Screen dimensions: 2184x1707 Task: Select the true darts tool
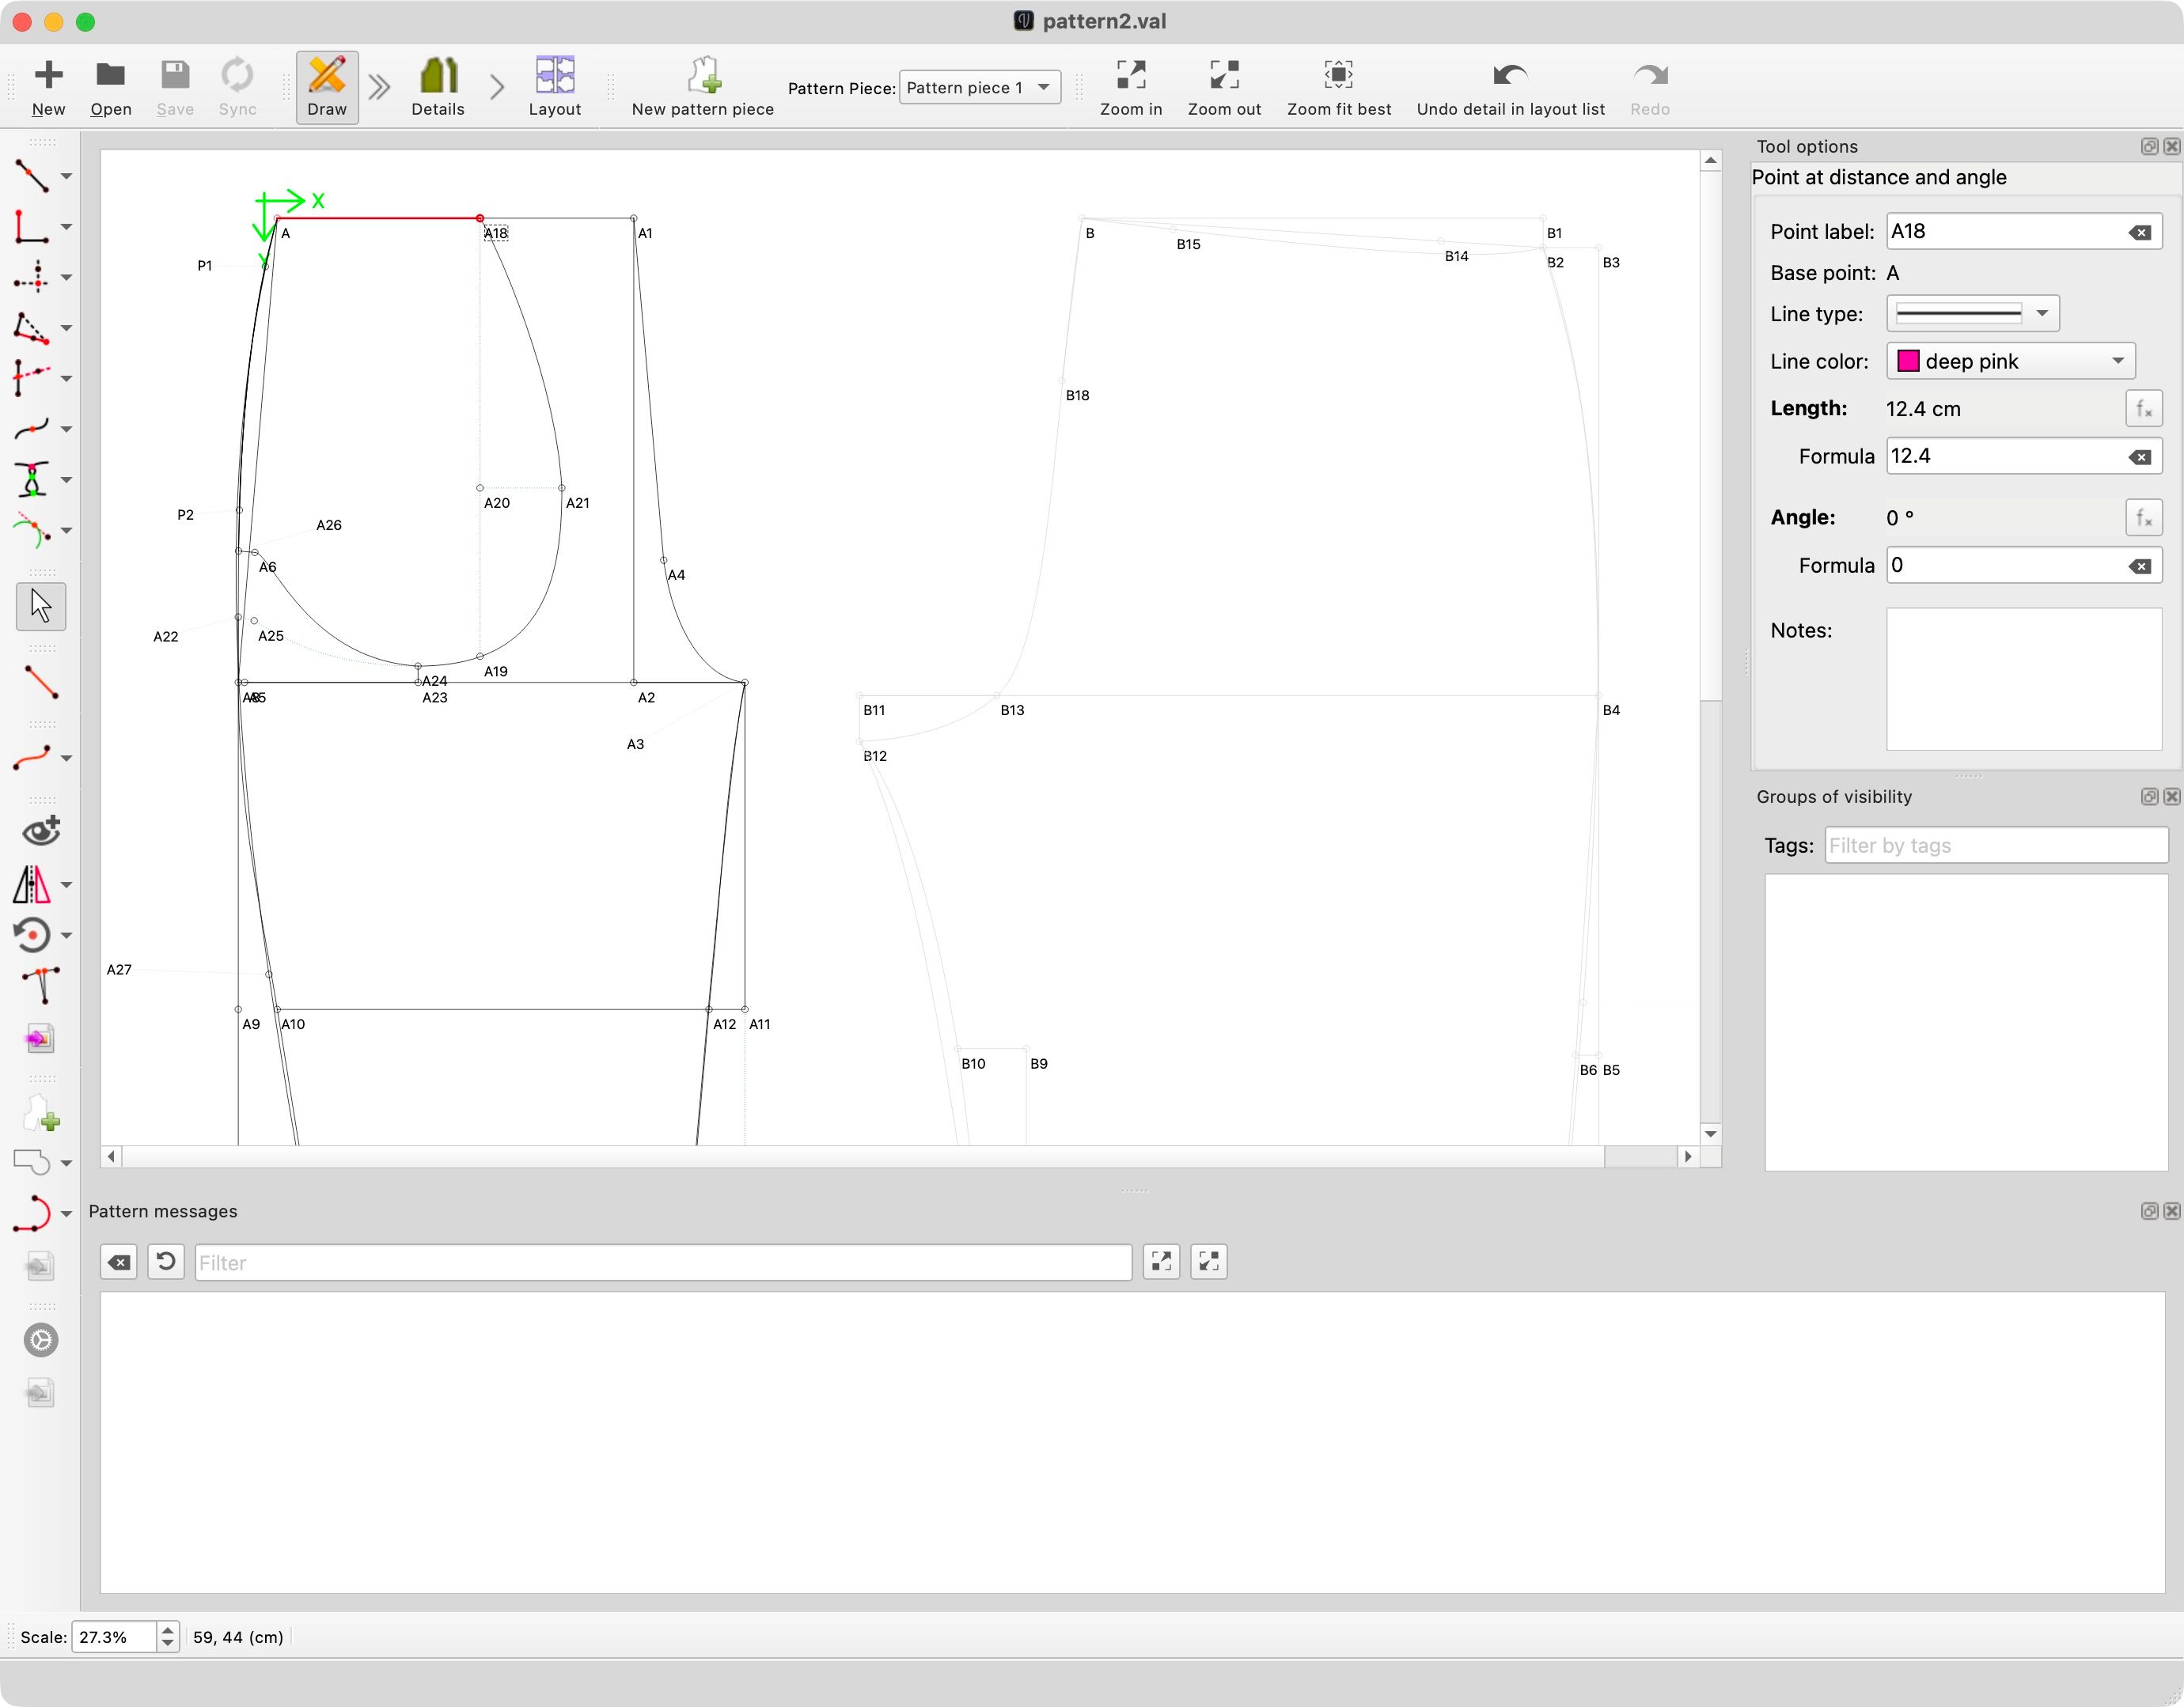(x=41, y=986)
